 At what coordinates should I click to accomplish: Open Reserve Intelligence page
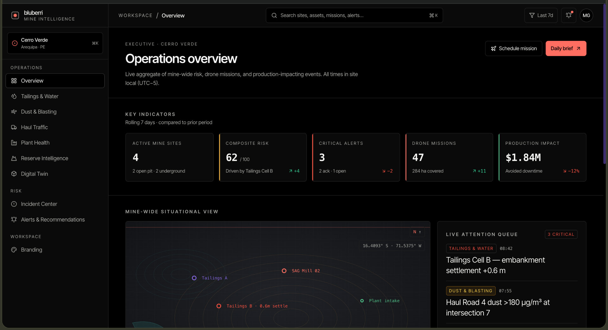pos(55,158)
